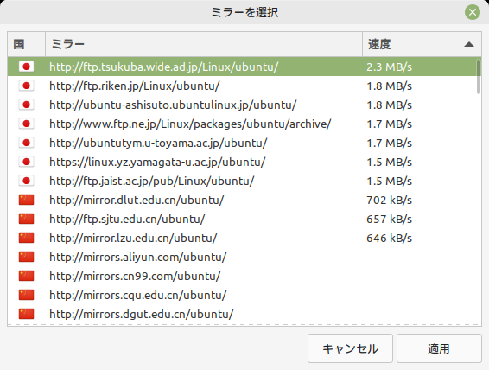Click the mirror list vertical scrollbar thumb

pyautogui.click(x=479, y=77)
